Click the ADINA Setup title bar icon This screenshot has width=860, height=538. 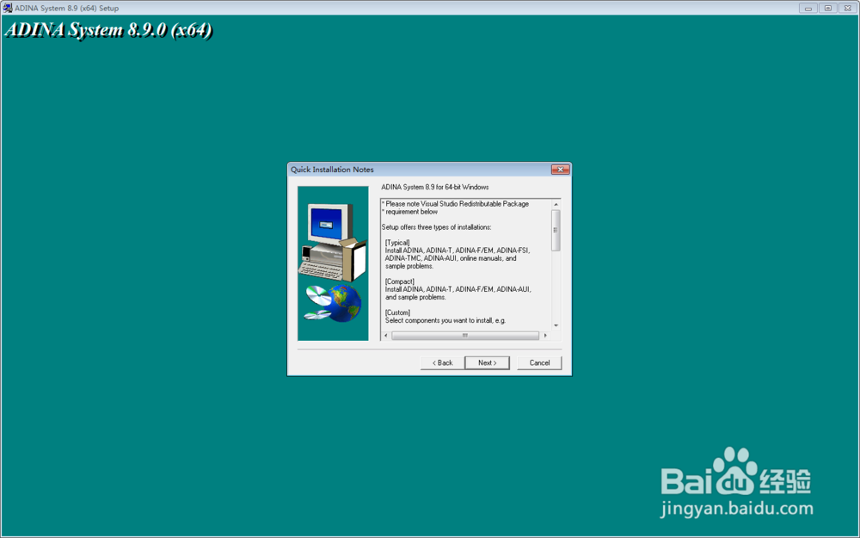[x=7, y=8]
